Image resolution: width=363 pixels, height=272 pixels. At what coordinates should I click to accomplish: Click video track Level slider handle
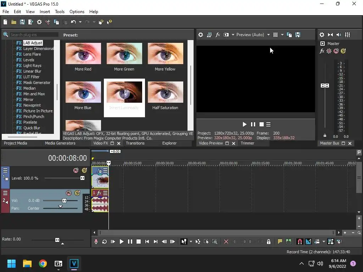tap(82, 178)
